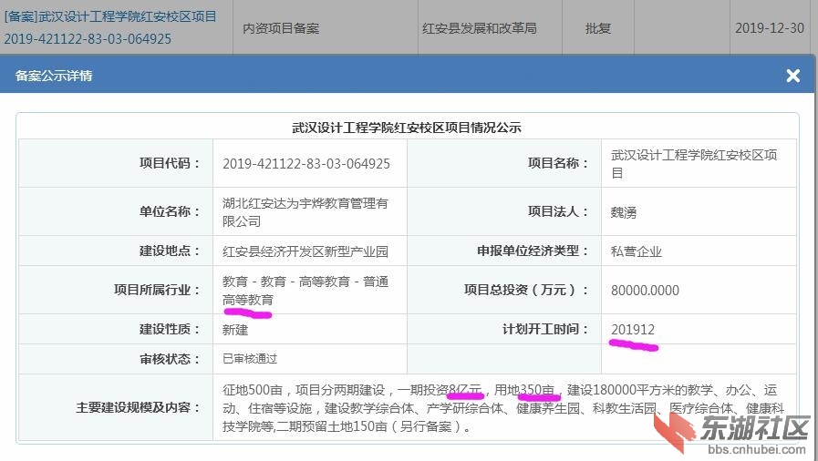The image size is (818, 461).
Task: Select the value 湖北红安达为宇烨教育管理有限公司
Action: pos(305,212)
